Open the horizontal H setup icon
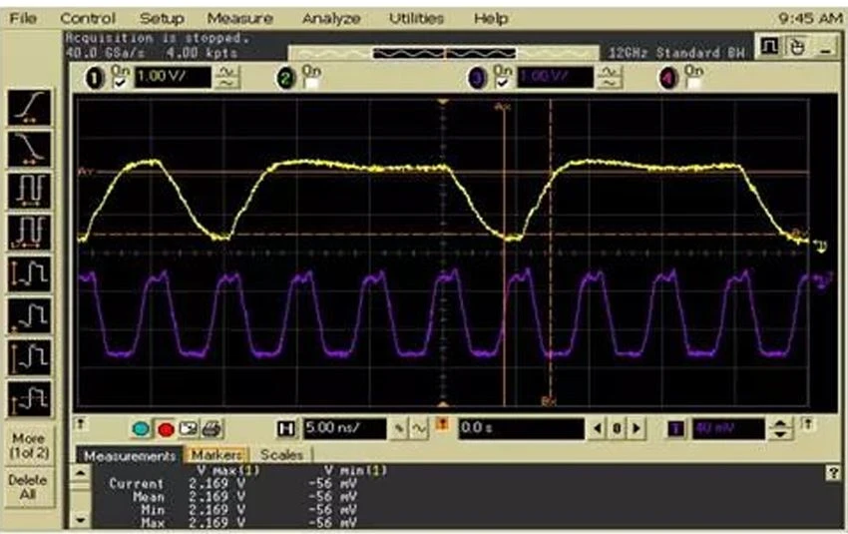Viewport: 848px width, 534px height. coord(285,429)
